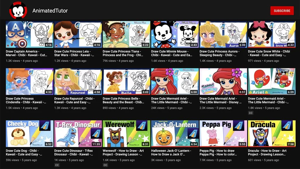Open the Peppa Pig video thumbnail
This screenshot has height=169, width=300.
[x=223, y=133]
